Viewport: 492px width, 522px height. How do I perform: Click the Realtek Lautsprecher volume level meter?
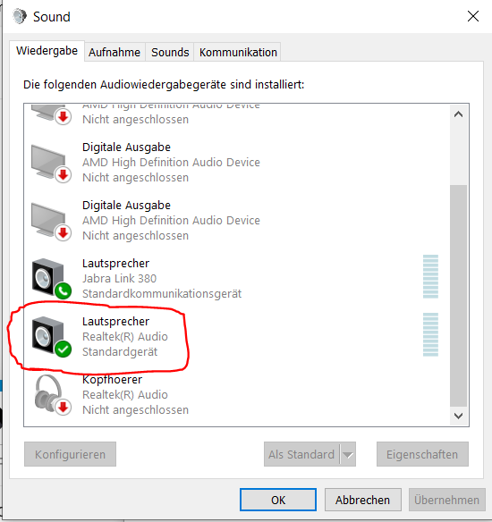tap(430, 334)
